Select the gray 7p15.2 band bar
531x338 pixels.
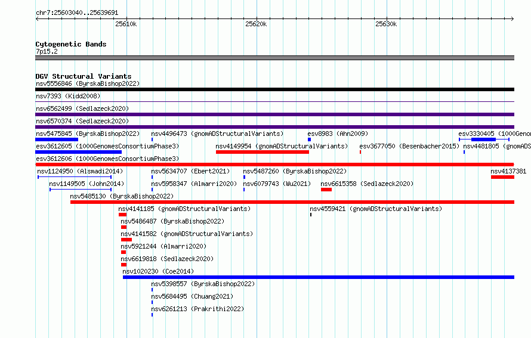click(274, 58)
